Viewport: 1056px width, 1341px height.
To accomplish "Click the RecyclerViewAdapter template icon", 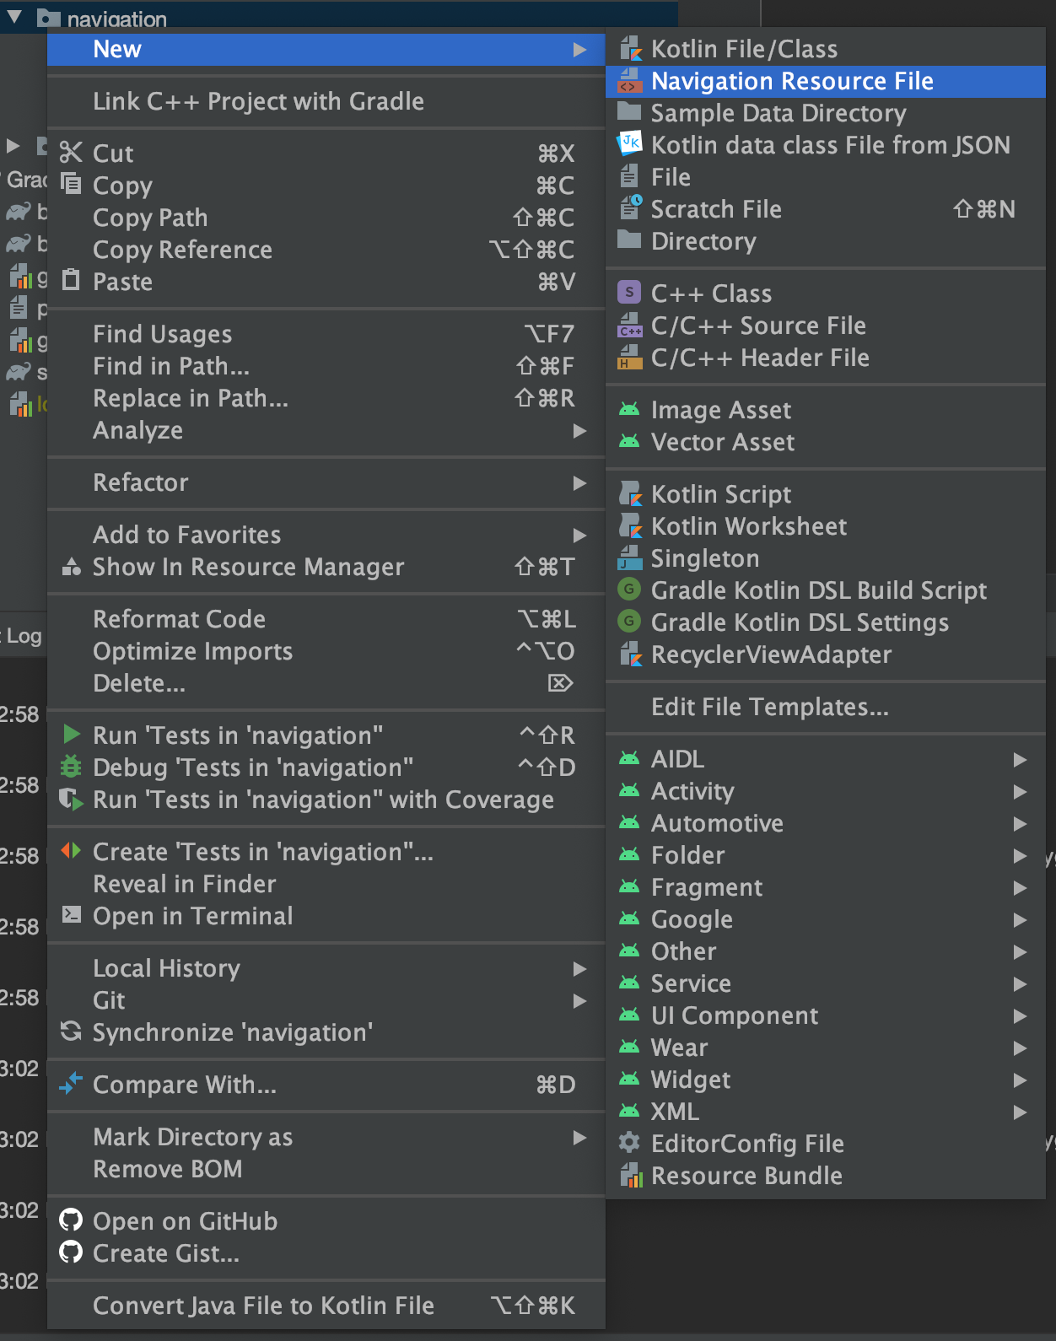I will [x=630, y=654].
